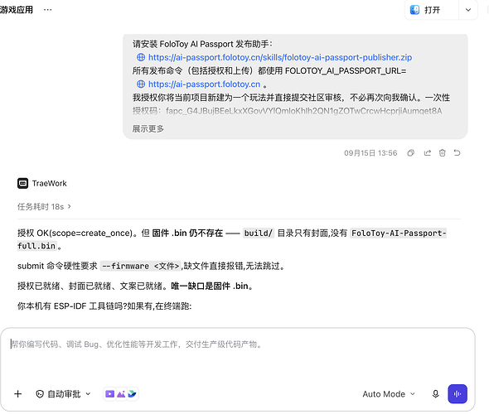
Task: Click 展示更多 to expand message
Action: tap(148, 128)
